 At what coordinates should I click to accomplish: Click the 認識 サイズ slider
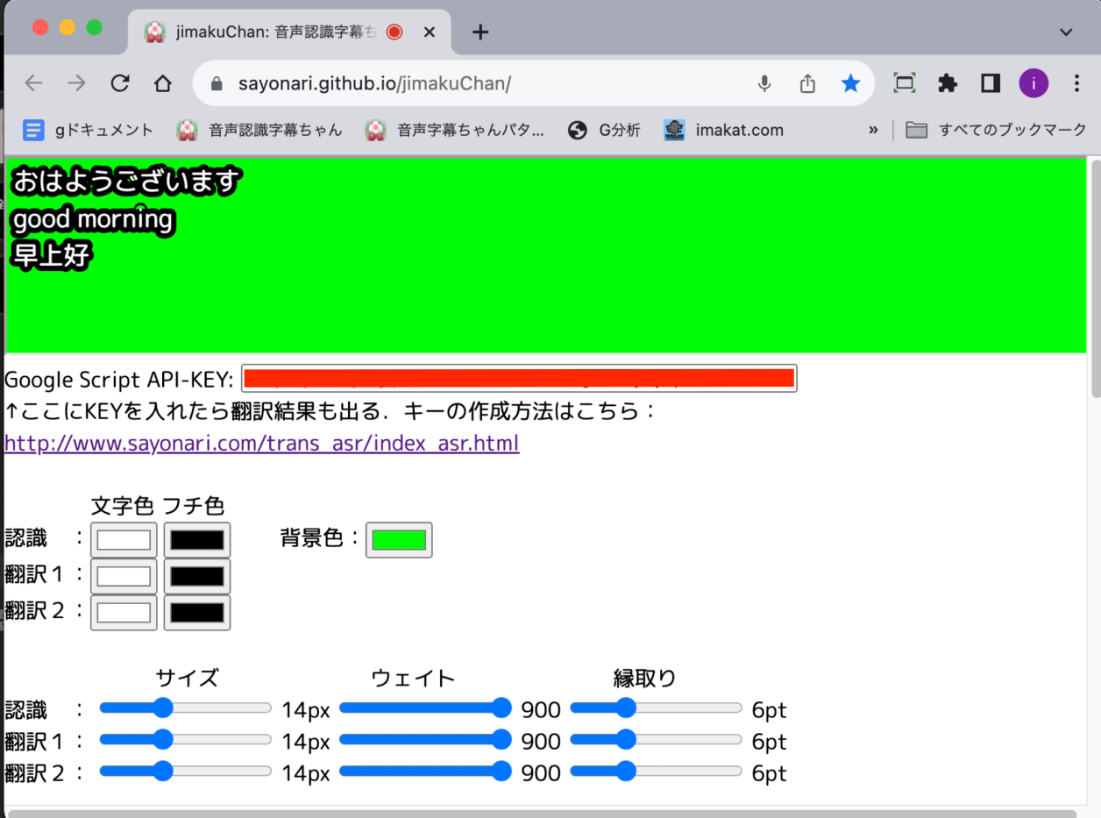(x=185, y=708)
